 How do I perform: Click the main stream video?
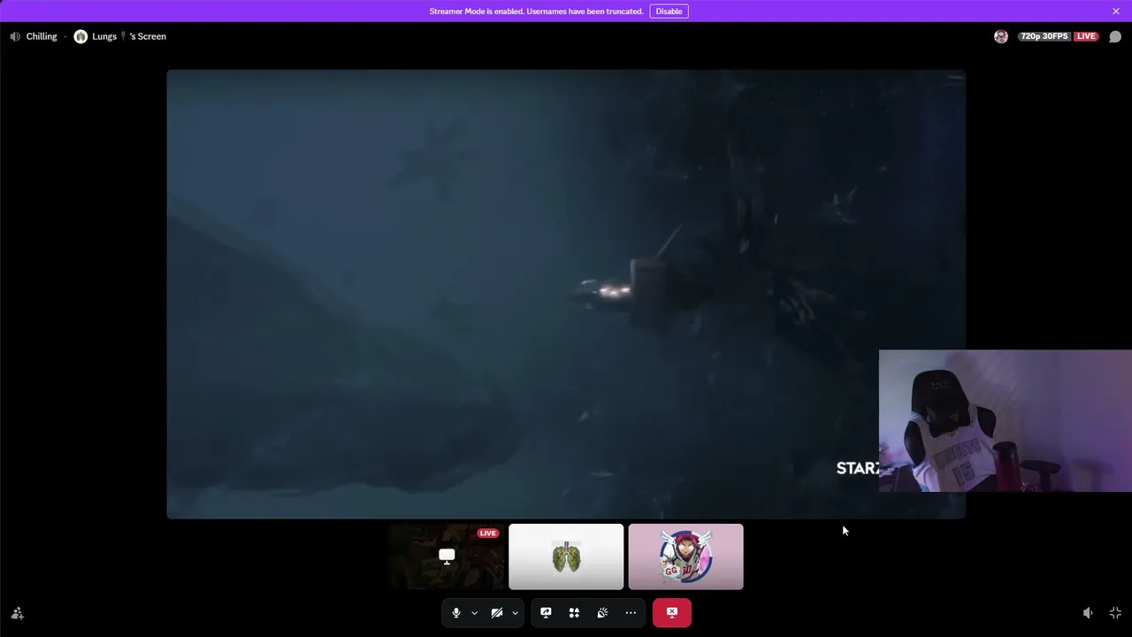(x=566, y=294)
